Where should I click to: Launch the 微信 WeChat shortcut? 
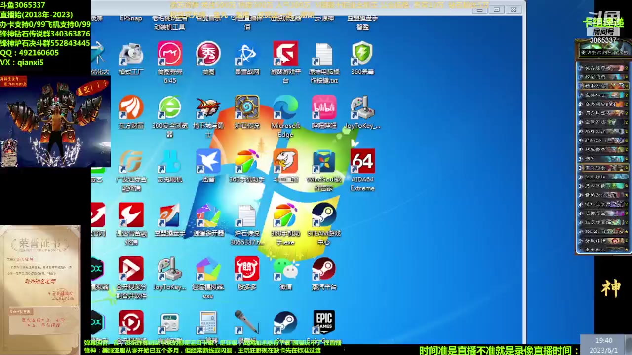click(x=285, y=274)
